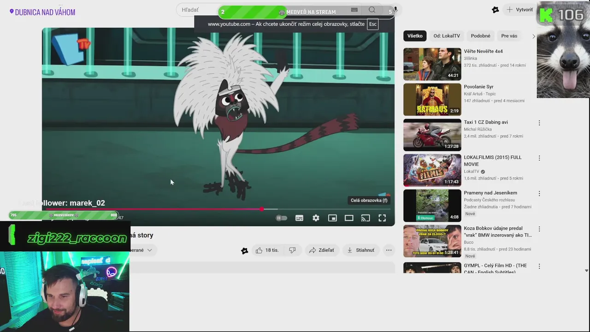
Task: Like the video with 18 tis. button
Action: [267, 250]
